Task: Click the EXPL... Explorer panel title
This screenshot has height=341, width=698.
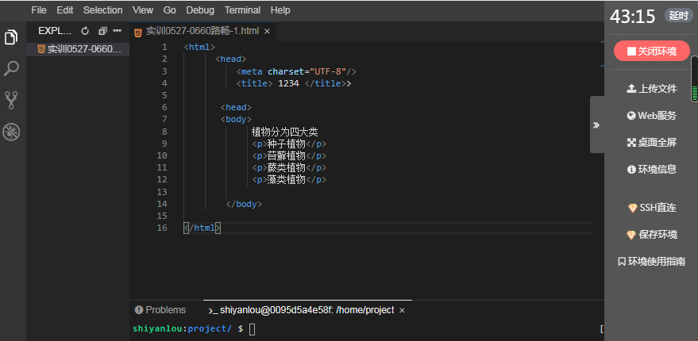Action: point(55,31)
